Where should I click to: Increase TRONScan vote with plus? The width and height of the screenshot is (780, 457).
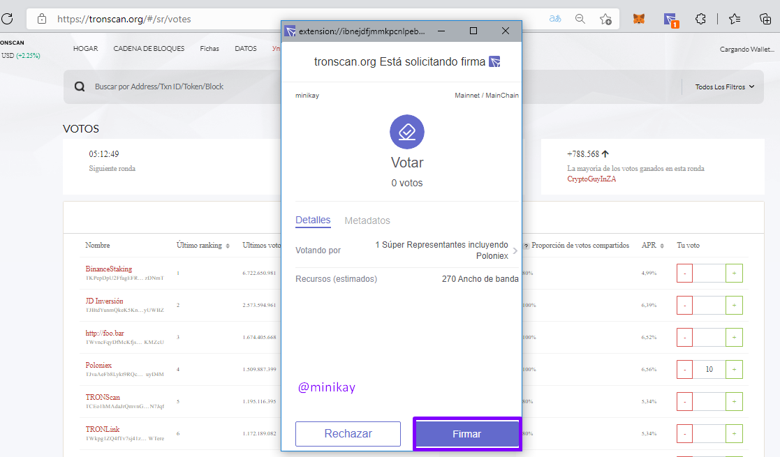click(x=734, y=401)
